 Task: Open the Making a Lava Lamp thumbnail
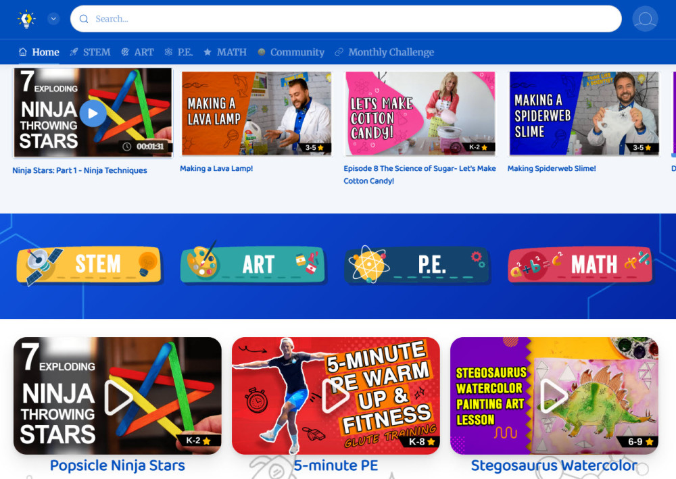pyautogui.click(x=256, y=113)
